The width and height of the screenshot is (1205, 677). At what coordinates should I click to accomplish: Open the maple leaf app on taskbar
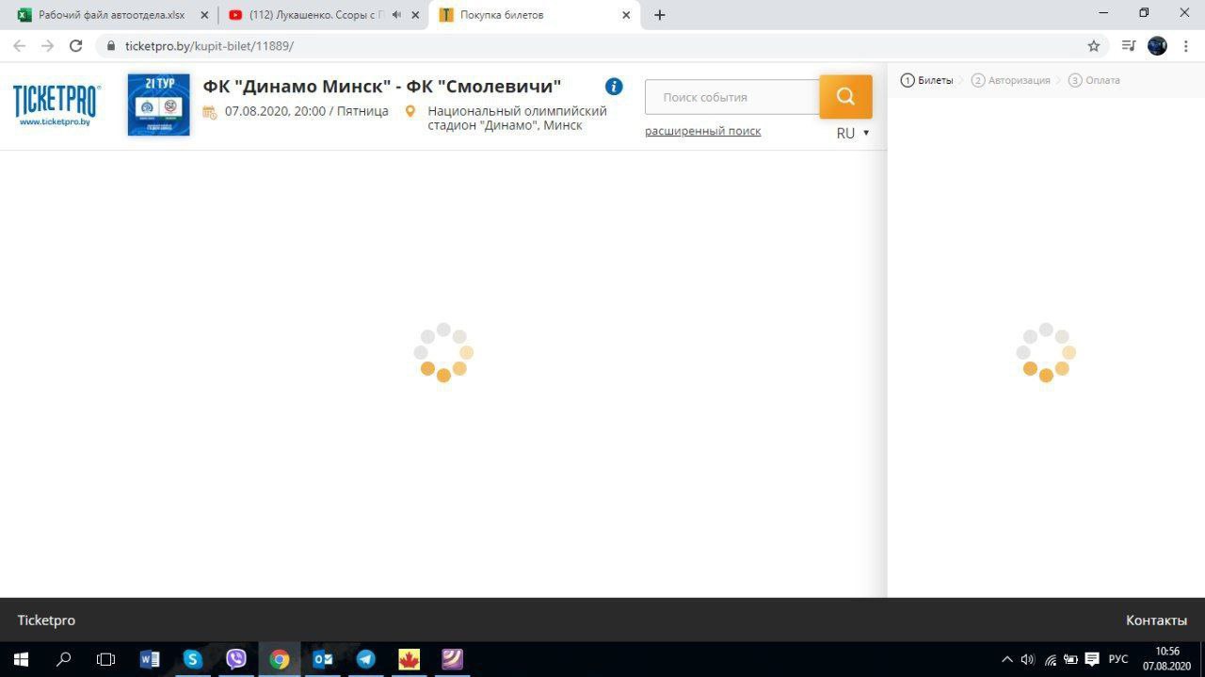[409, 659]
